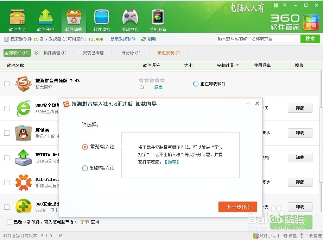This screenshot has width=323, height=240.
Task: Switch to the 插件清理 tab
Action: 55,53
